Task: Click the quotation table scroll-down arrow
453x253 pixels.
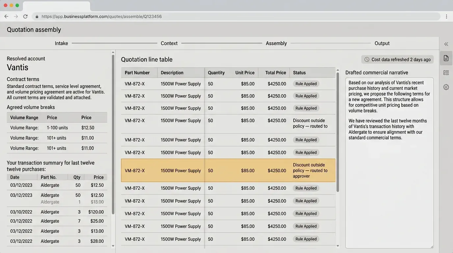Action: pos(338,246)
